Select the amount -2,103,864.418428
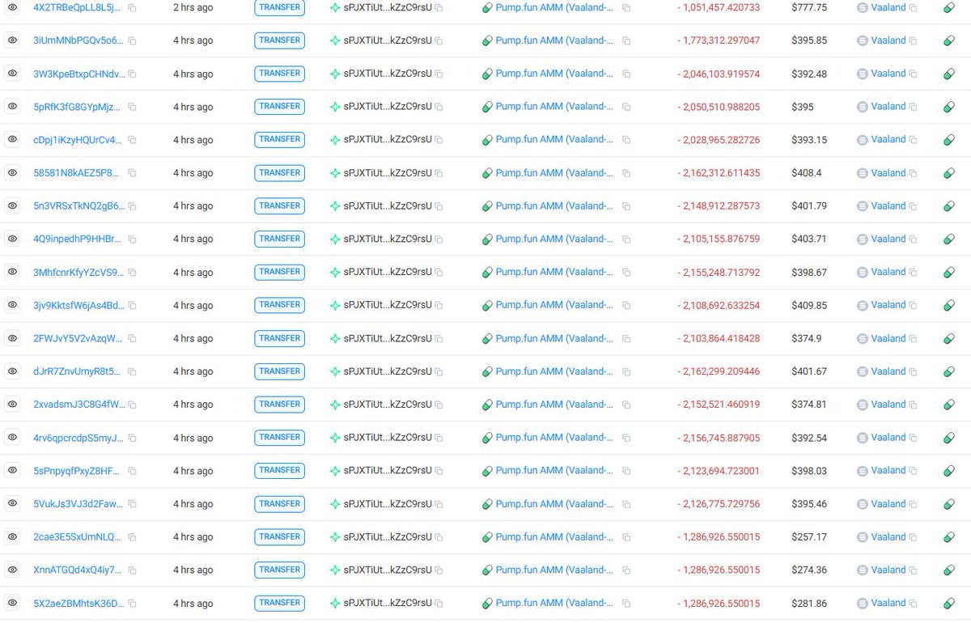The image size is (971, 623). point(719,339)
